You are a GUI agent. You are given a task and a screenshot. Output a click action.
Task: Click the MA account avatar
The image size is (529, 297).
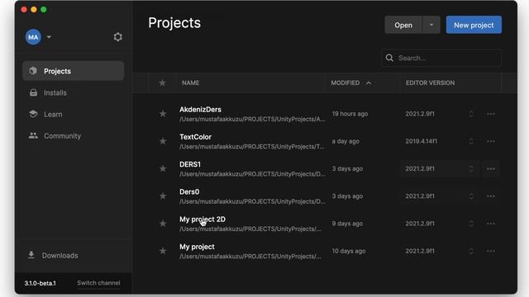coord(33,37)
